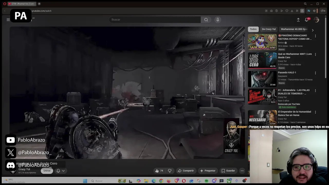This screenshot has height=185, width=329.
Task: Click the browser address bar URL
Action: (x=41, y=11)
